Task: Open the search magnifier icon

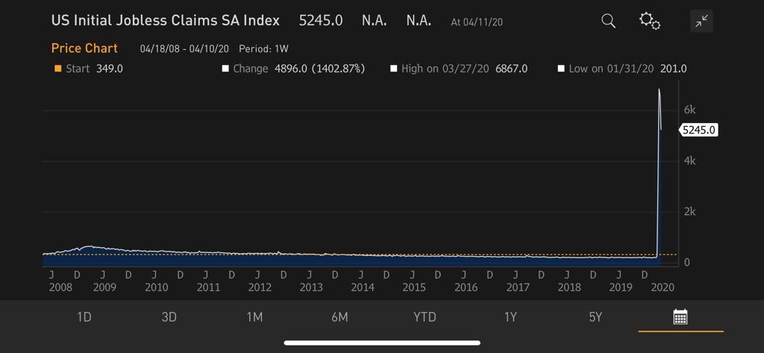Action: (x=608, y=21)
